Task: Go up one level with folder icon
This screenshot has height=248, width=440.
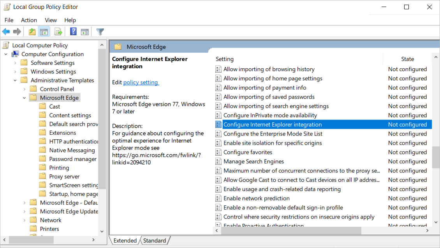Action: coord(32,32)
